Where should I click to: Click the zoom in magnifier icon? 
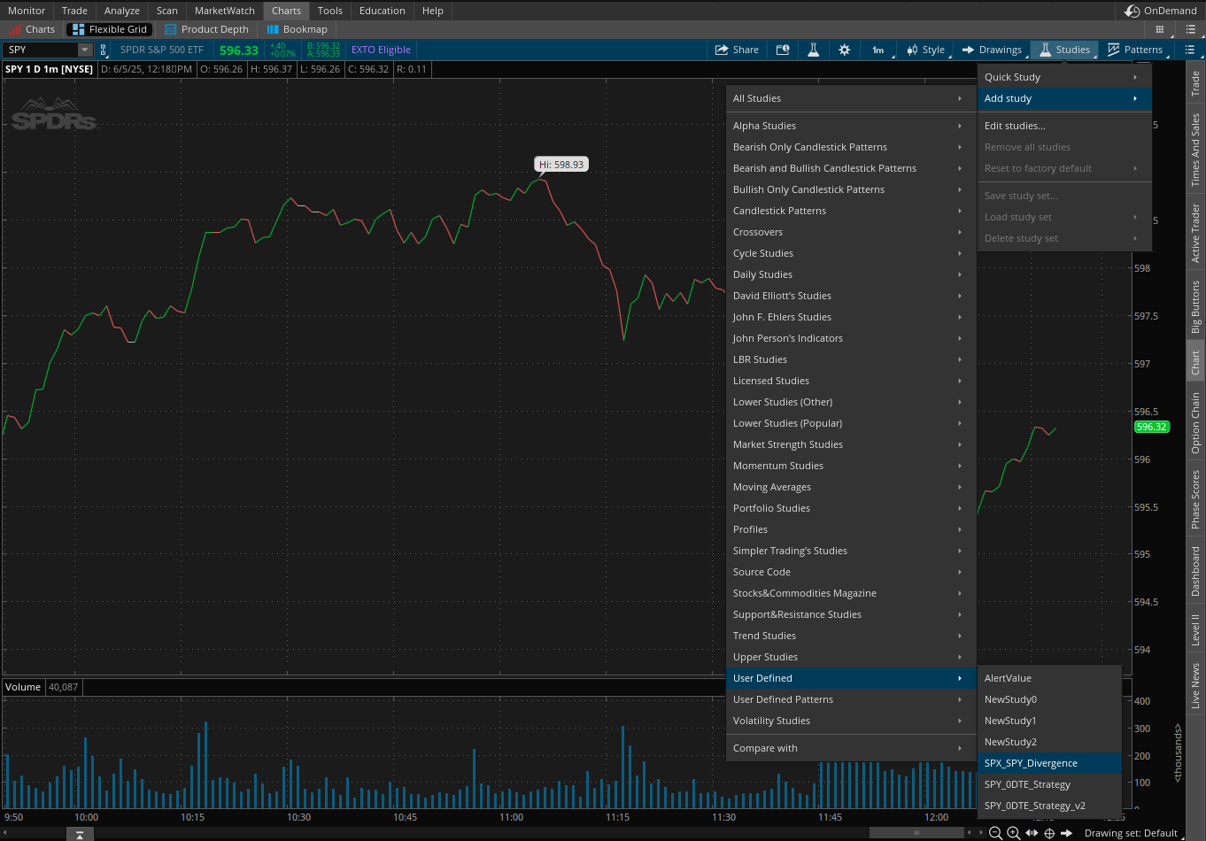[x=1014, y=833]
